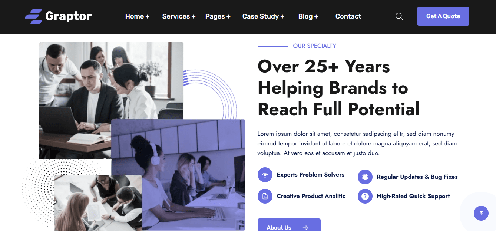This screenshot has height=231, width=496.
Task: Click the bug icon for Regular Updates
Action: click(x=365, y=177)
